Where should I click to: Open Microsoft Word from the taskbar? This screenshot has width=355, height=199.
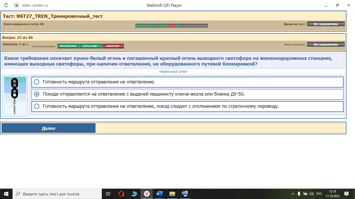pos(160,194)
